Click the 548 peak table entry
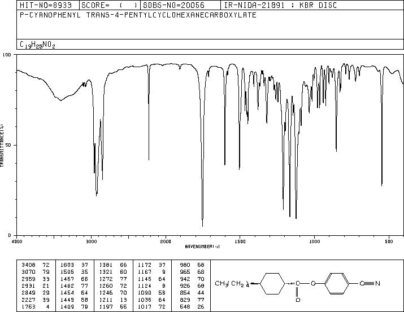This screenshot has height=312, width=404. coord(192,307)
